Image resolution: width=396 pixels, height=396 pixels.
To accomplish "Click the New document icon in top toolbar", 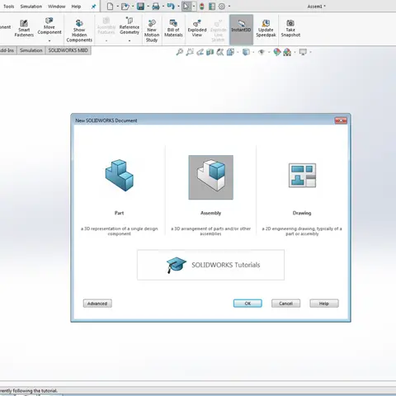I will (x=110, y=6).
